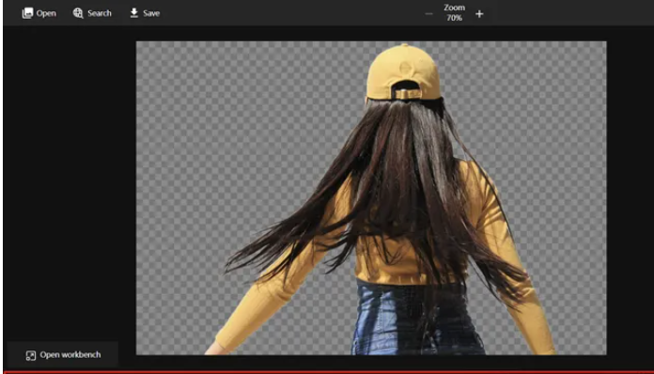This screenshot has height=374, width=654.
Task: Click the Search globe icon
Action: pos(78,13)
